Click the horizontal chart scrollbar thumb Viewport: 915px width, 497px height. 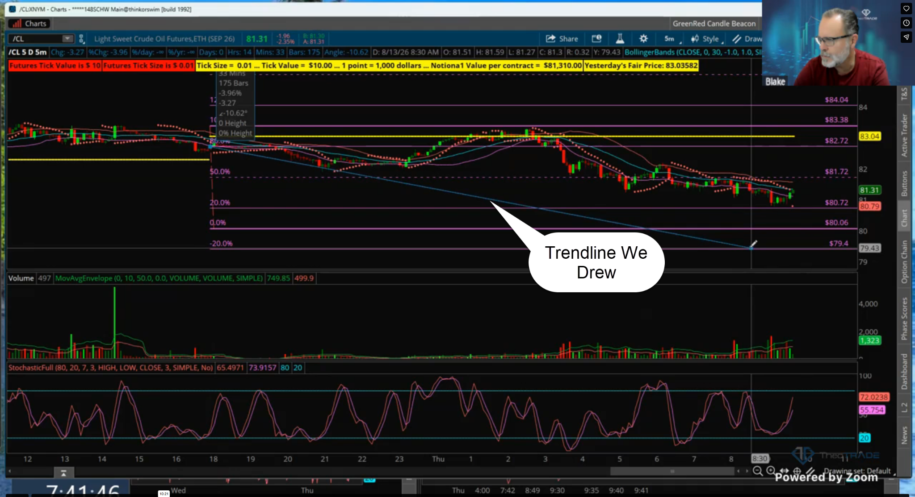coord(672,471)
